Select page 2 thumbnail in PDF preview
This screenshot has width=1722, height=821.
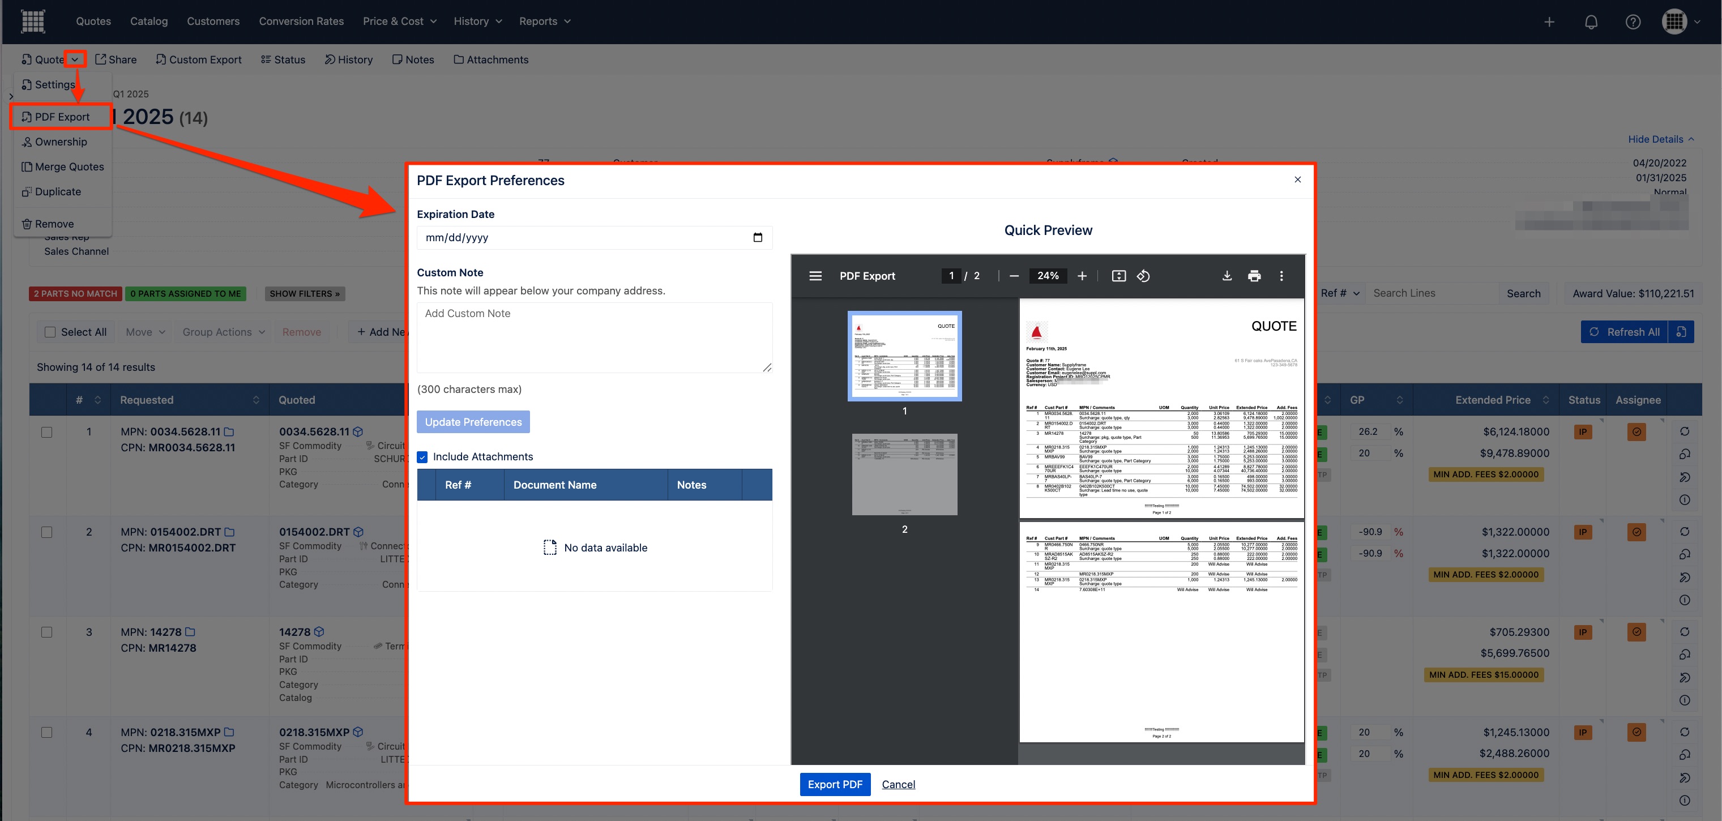tap(904, 474)
